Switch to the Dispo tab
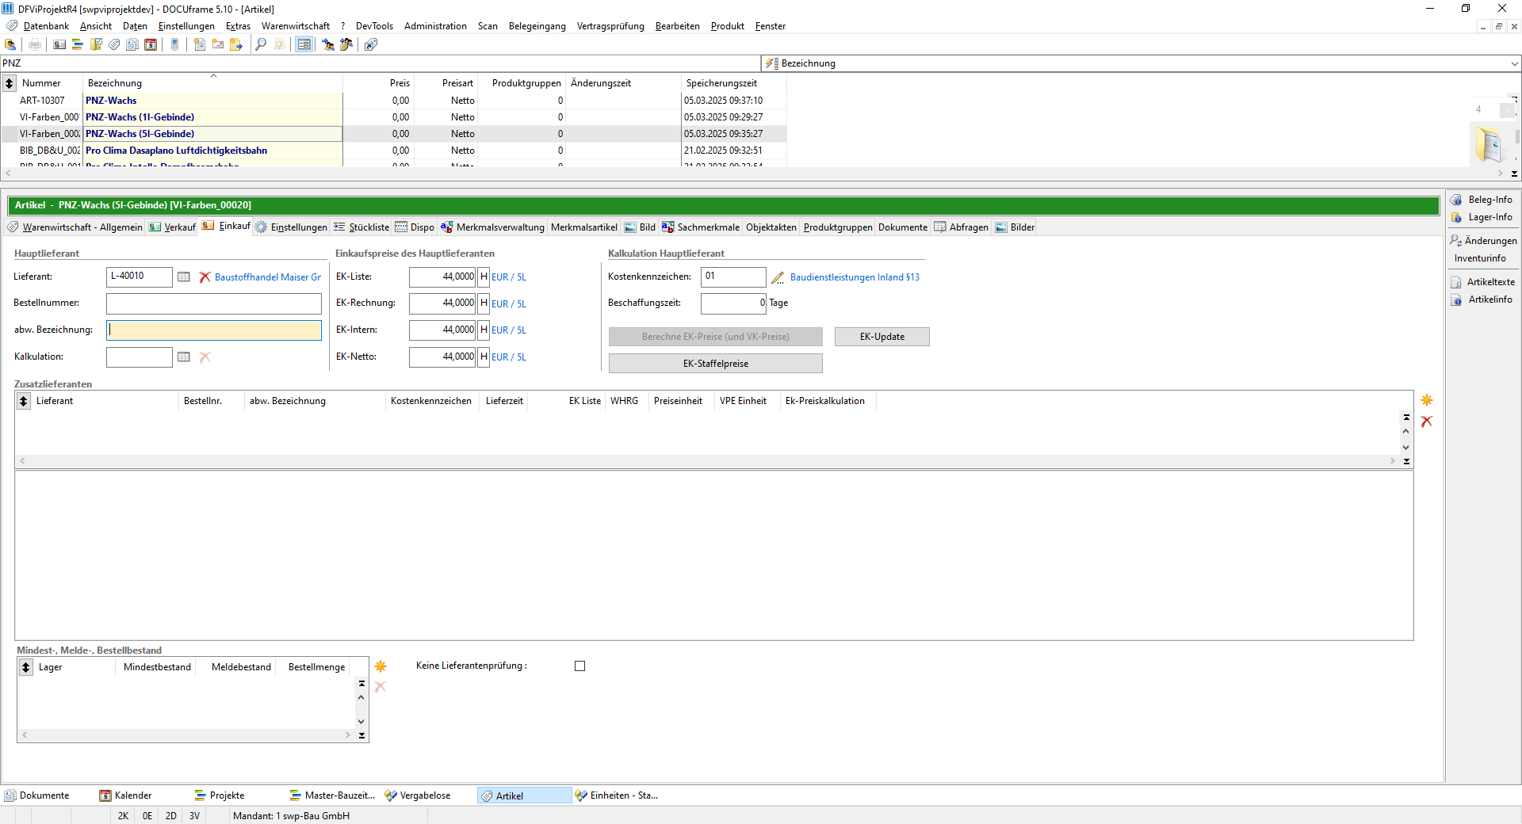1522x824 pixels. pyautogui.click(x=415, y=227)
